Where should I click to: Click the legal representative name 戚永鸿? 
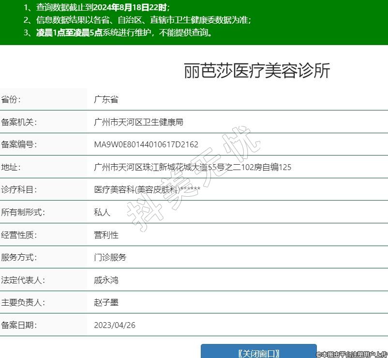click(106, 280)
